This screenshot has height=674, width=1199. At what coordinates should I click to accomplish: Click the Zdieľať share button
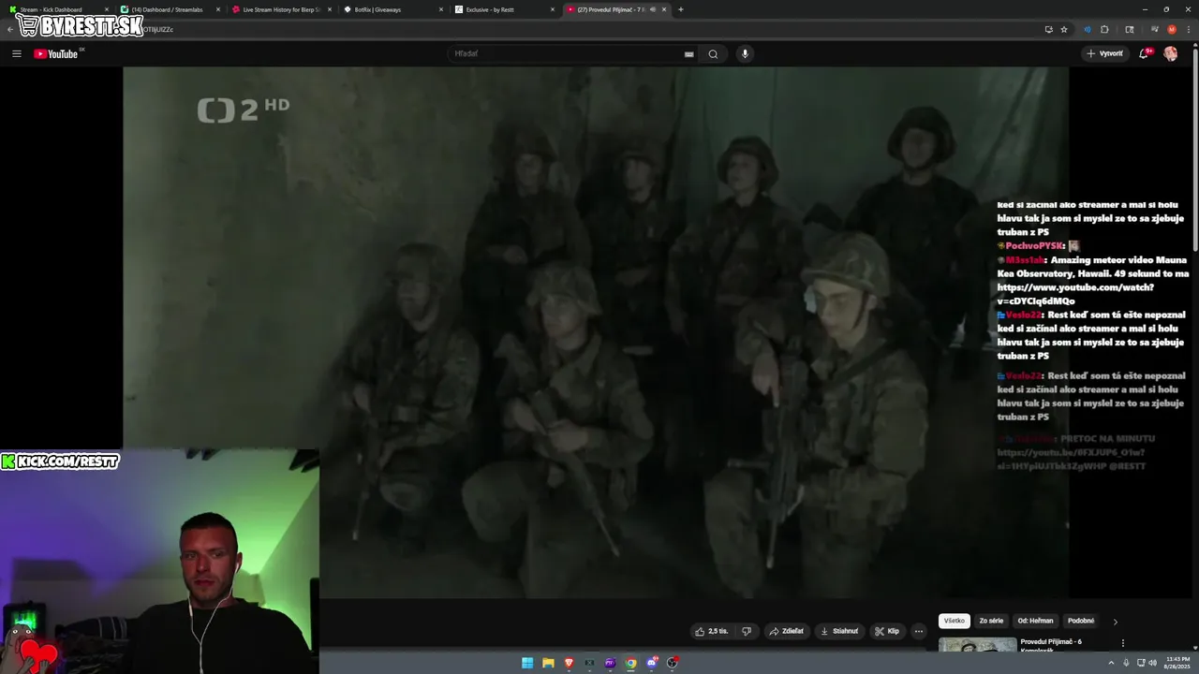[787, 631]
